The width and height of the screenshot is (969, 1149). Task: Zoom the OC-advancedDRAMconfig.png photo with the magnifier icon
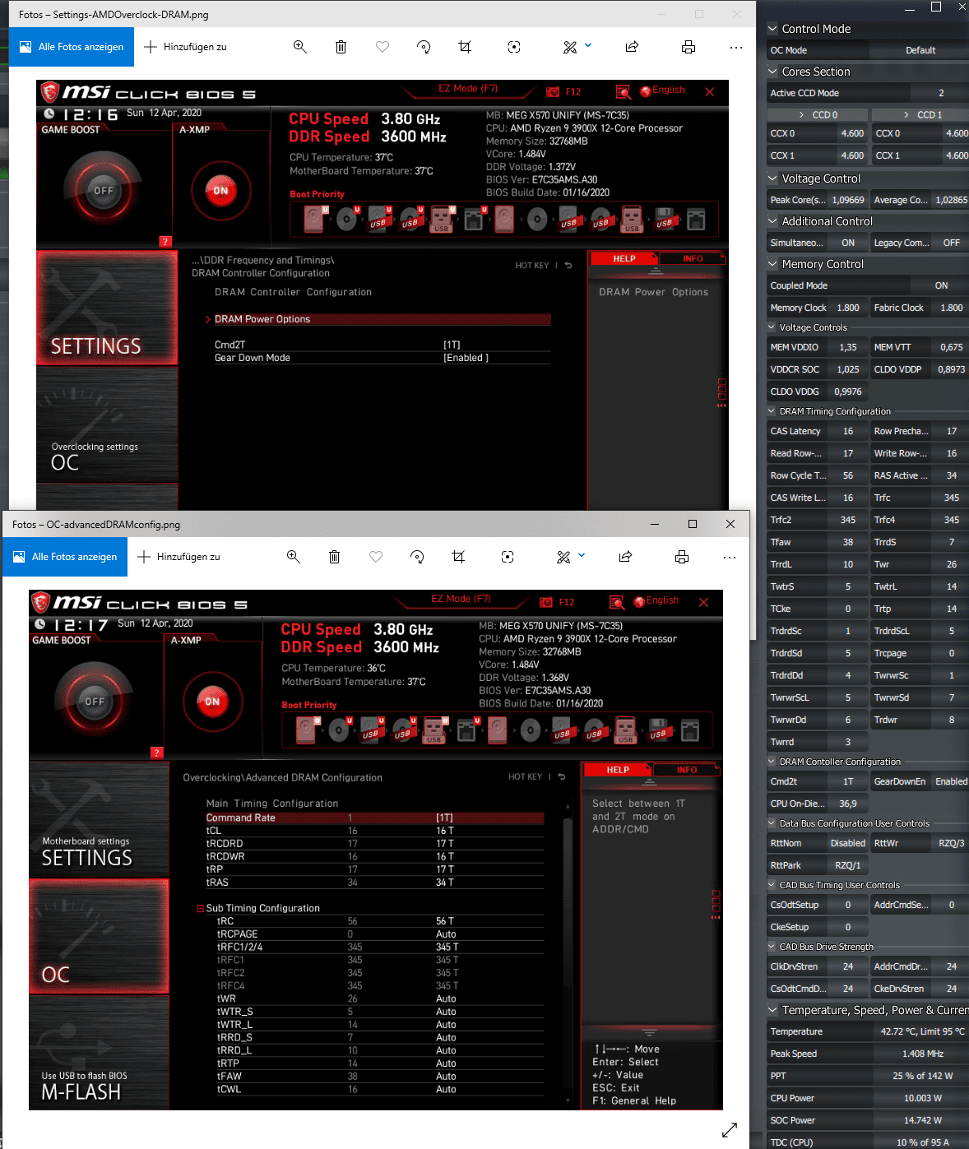[x=294, y=557]
